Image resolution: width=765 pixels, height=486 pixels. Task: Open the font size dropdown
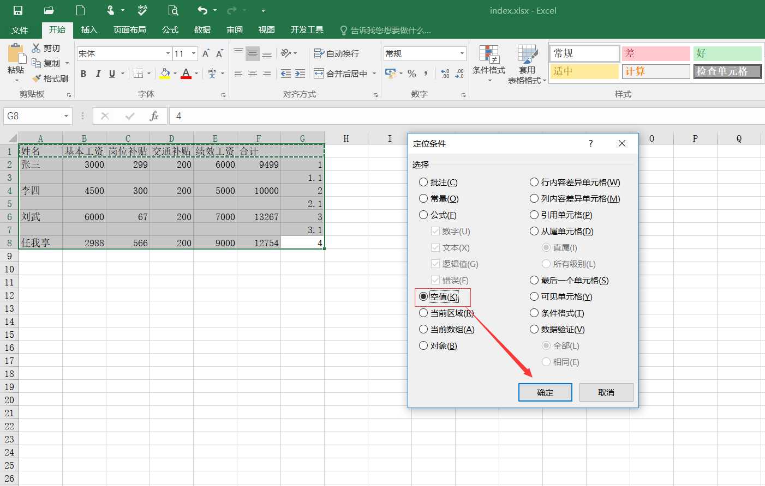pos(194,53)
